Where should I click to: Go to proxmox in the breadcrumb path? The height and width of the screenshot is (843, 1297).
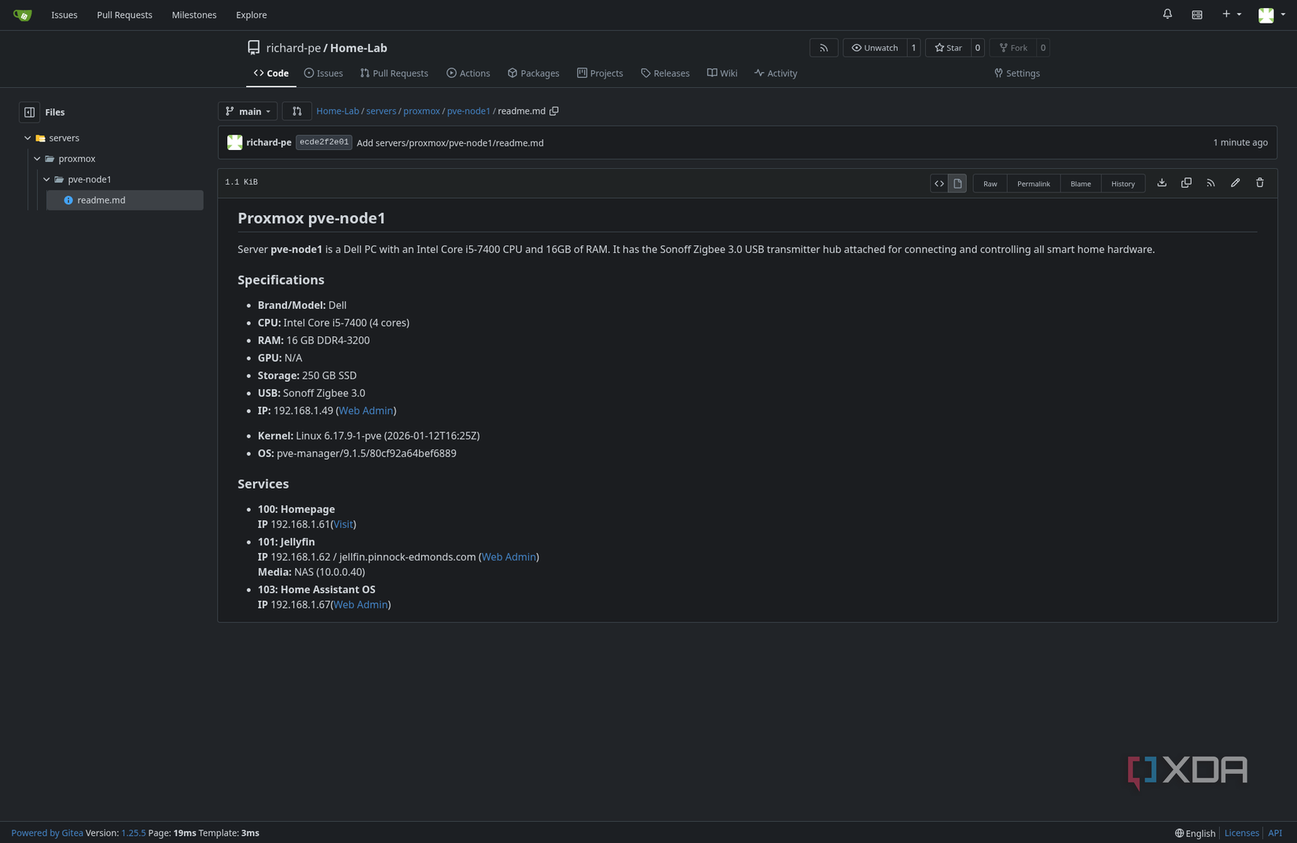coord(421,112)
